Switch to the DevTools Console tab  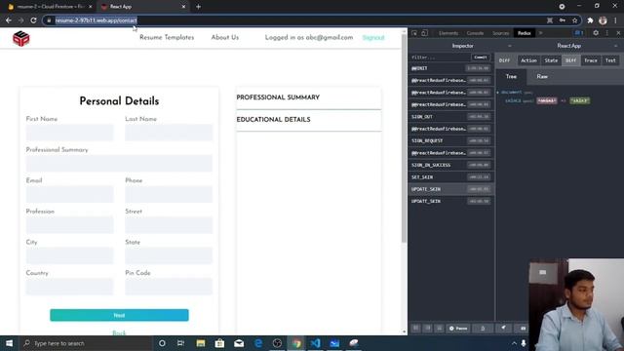coord(475,33)
